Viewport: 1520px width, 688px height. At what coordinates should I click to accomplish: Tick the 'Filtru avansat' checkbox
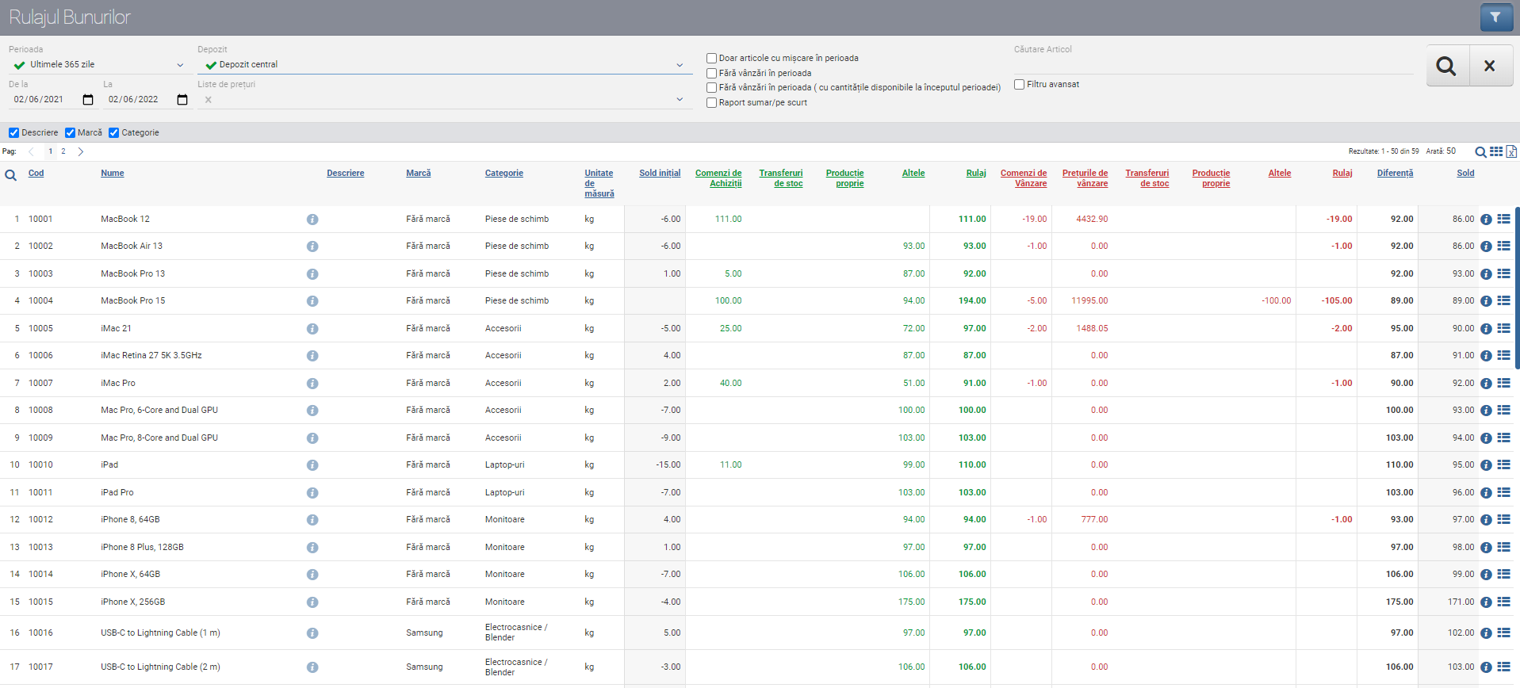(1020, 84)
